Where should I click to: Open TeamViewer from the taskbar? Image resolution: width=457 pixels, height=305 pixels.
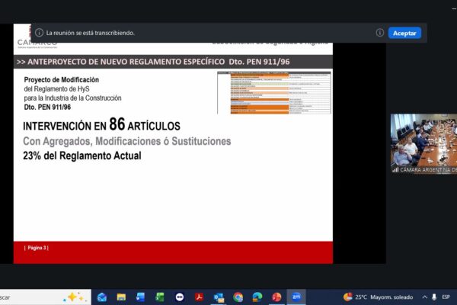point(180,297)
